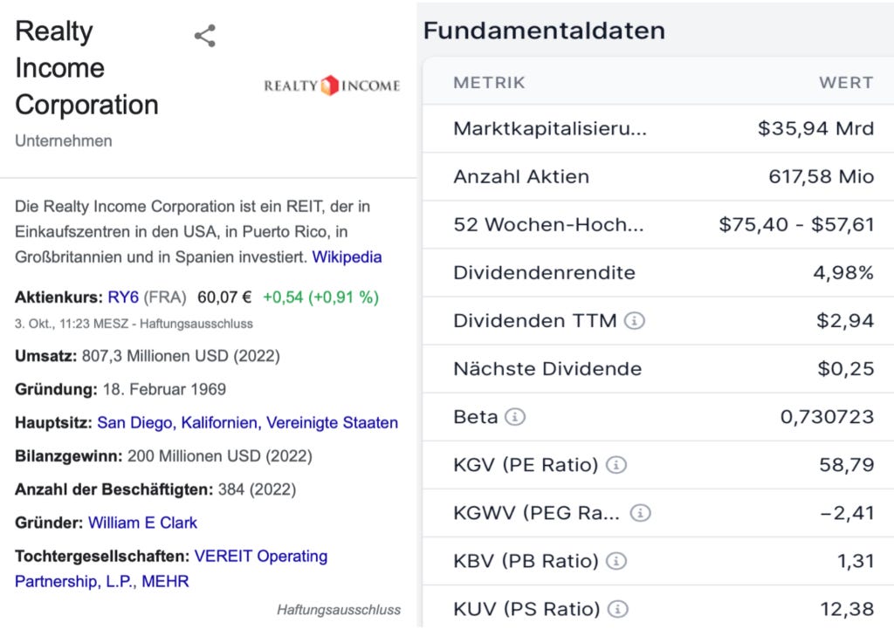The image size is (894, 629).
Task: Click the WERT column header
Action: (x=846, y=83)
